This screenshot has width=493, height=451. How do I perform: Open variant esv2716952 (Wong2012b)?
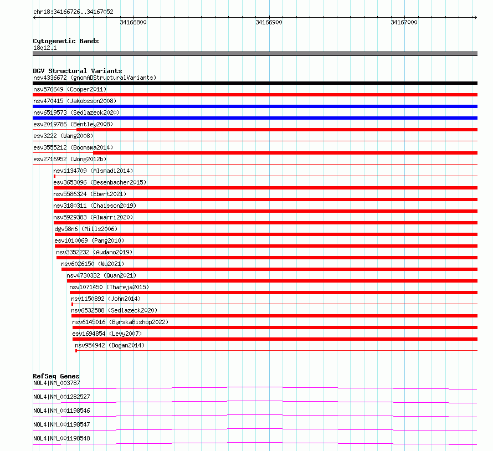coord(70,159)
